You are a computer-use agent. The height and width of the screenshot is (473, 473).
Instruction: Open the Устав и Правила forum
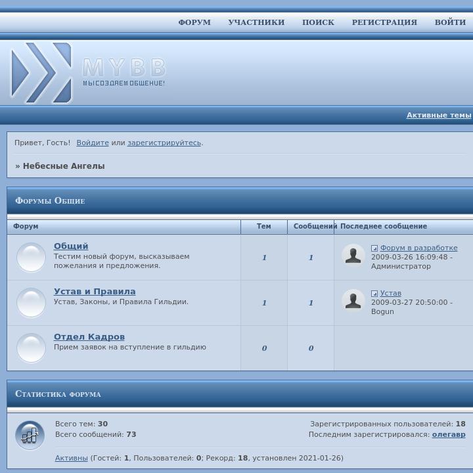(x=95, y=292)
